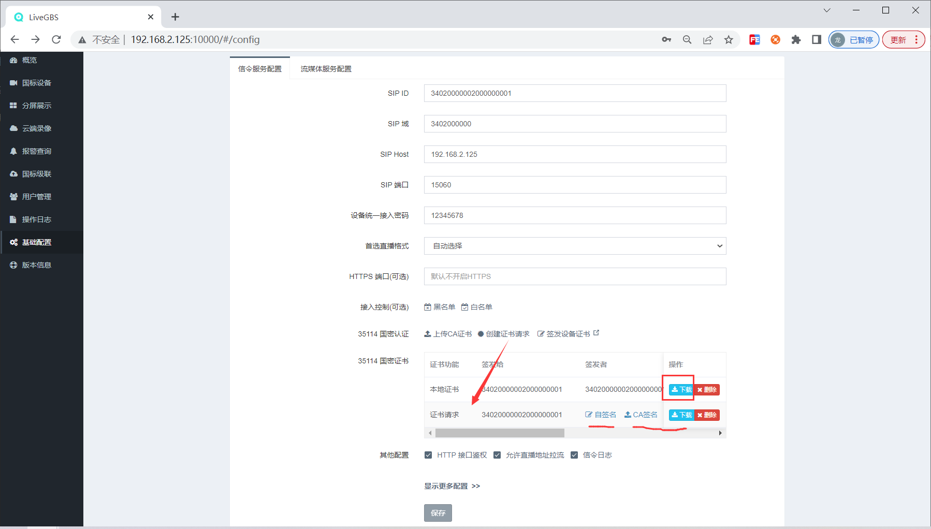This screenshot has height=529, width=931.
Task: Download the 证书请求 file
Action: 681,415
